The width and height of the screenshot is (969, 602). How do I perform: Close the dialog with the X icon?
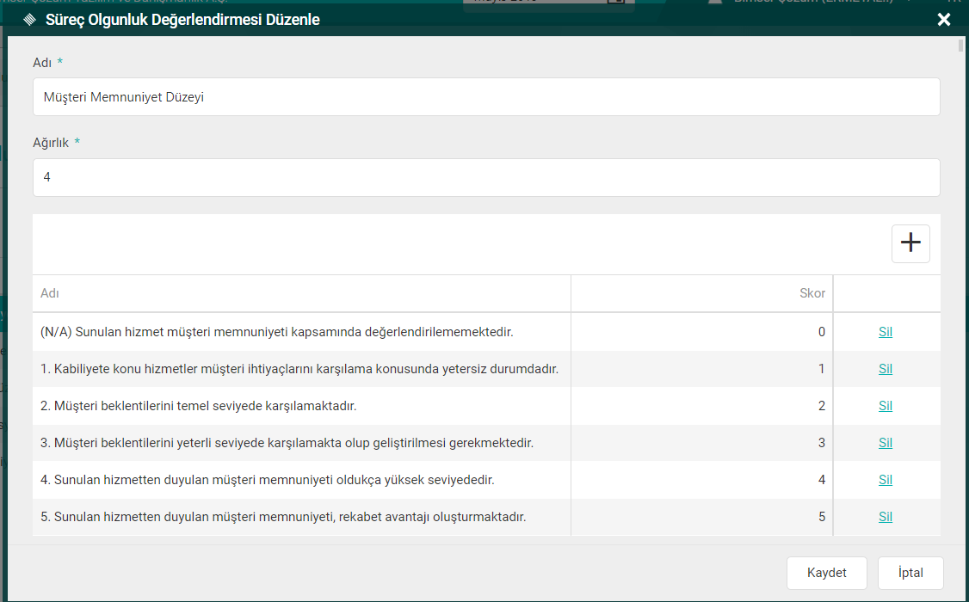(944, 20)
